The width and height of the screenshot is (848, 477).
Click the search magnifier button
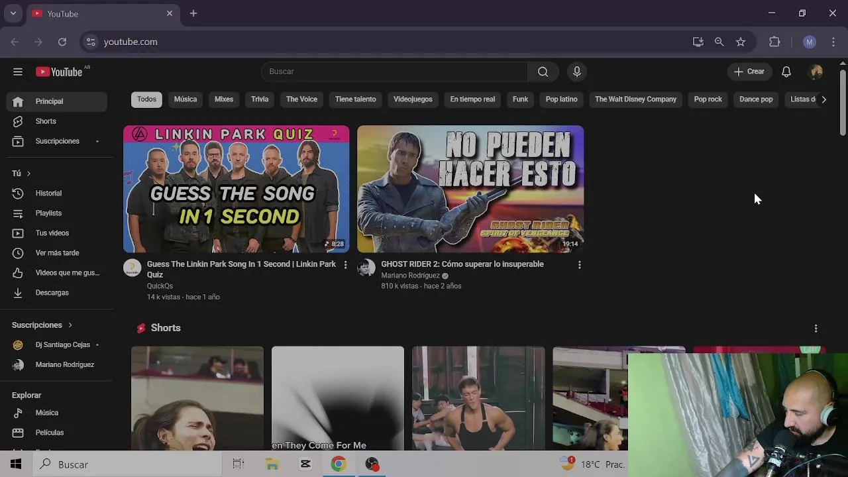point(543,72)
